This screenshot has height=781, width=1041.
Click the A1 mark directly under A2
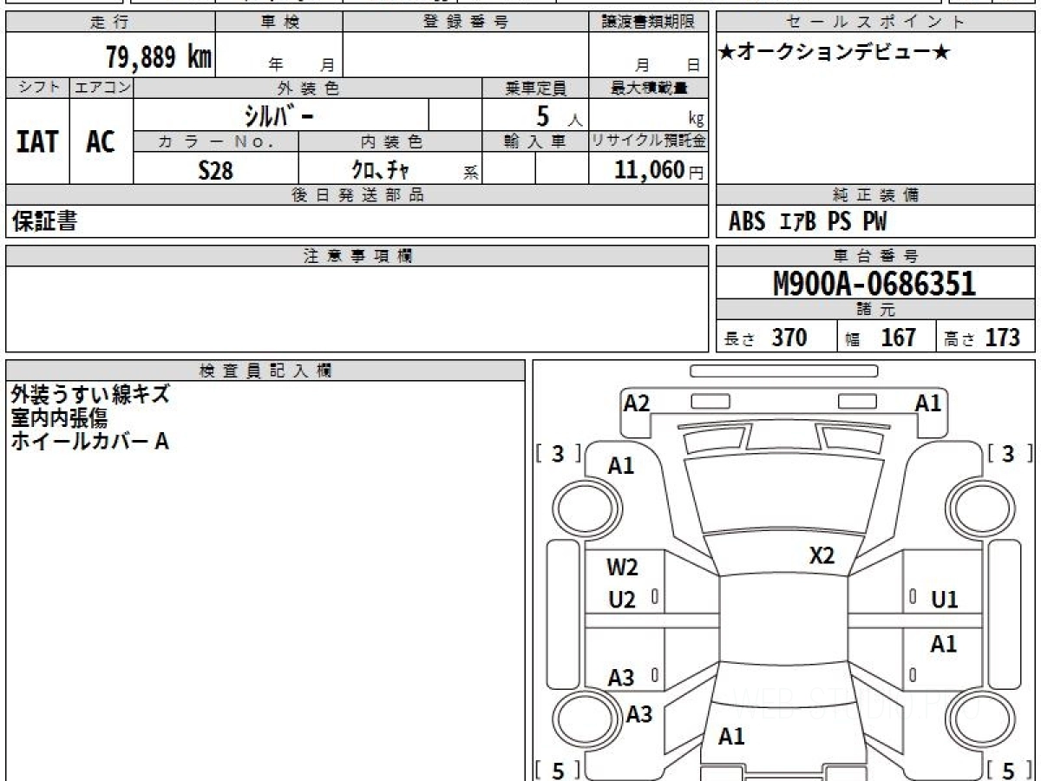click(x=621, y=466)
